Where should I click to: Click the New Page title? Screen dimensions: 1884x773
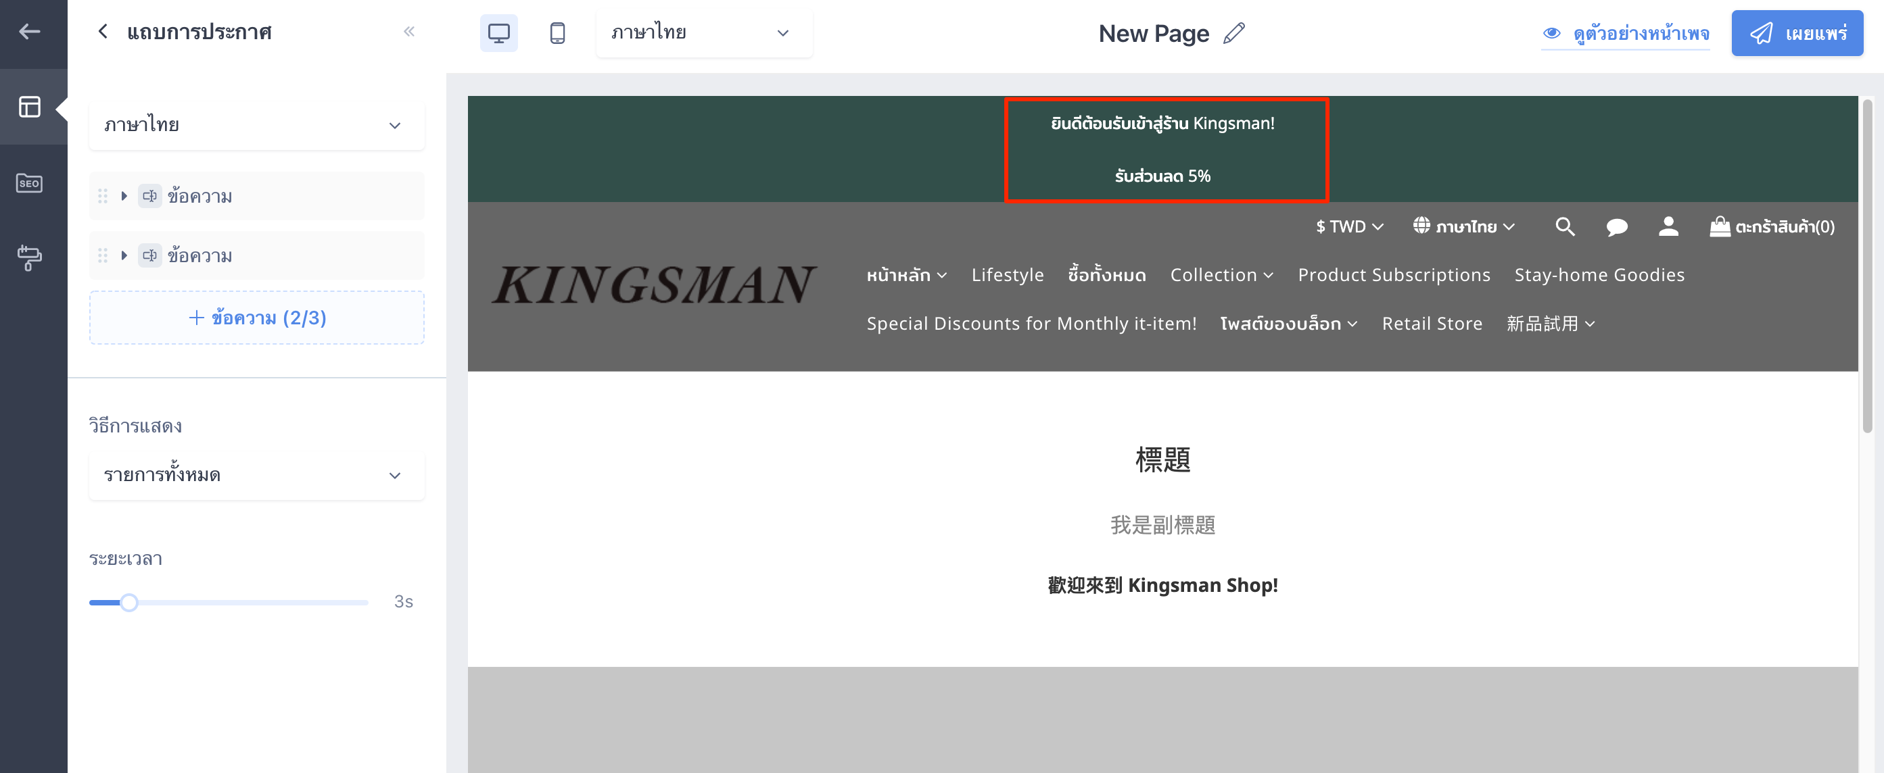click(x=1154, y=34)
